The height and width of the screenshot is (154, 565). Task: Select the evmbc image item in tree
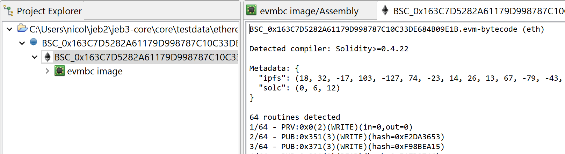click(95, 71)
